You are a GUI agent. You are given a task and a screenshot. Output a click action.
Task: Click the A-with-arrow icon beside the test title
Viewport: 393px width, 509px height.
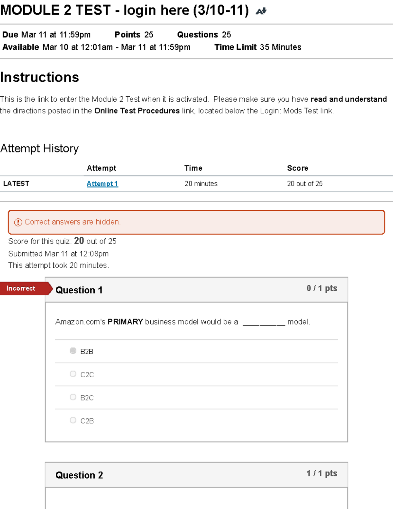(261, 10)
